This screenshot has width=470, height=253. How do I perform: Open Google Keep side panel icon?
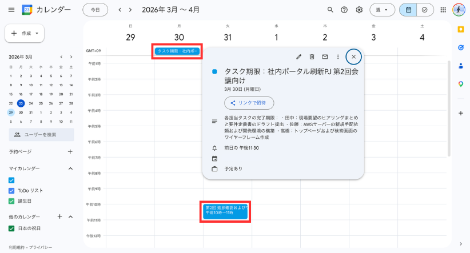461,29
